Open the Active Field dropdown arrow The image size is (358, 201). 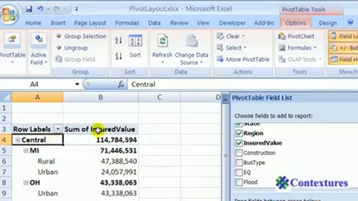coord(46,63)
